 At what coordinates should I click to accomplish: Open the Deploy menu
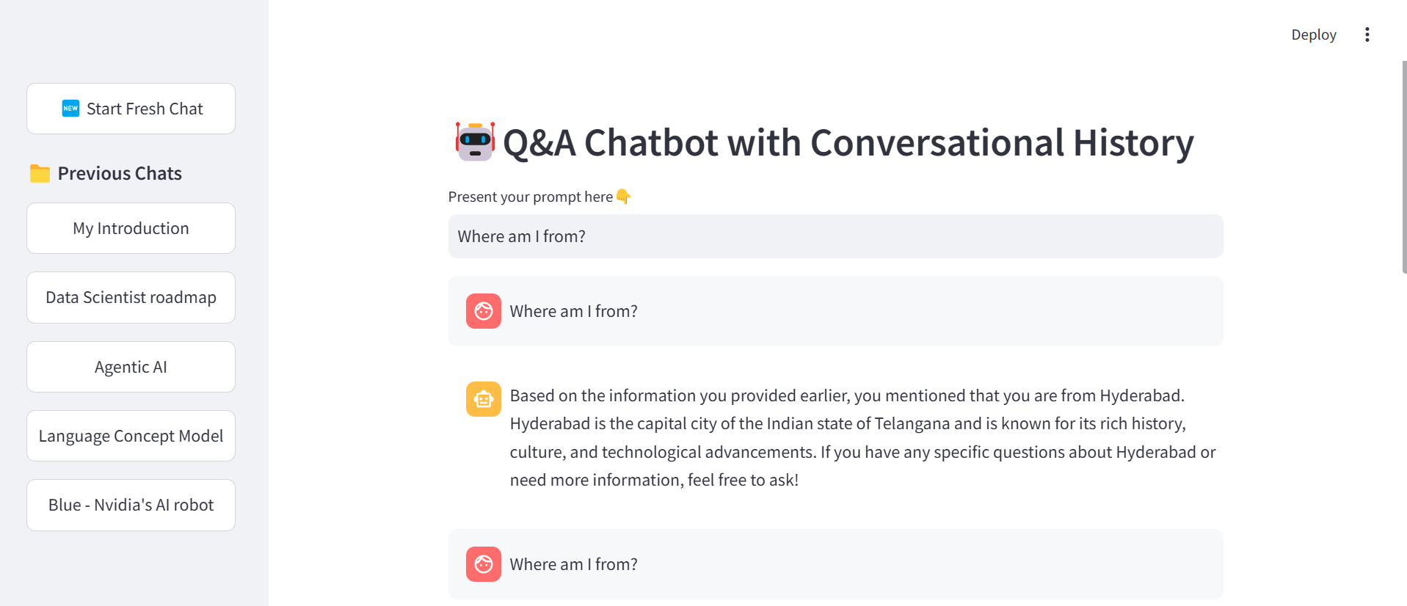pyautogui.click(x=1313, y=34)
